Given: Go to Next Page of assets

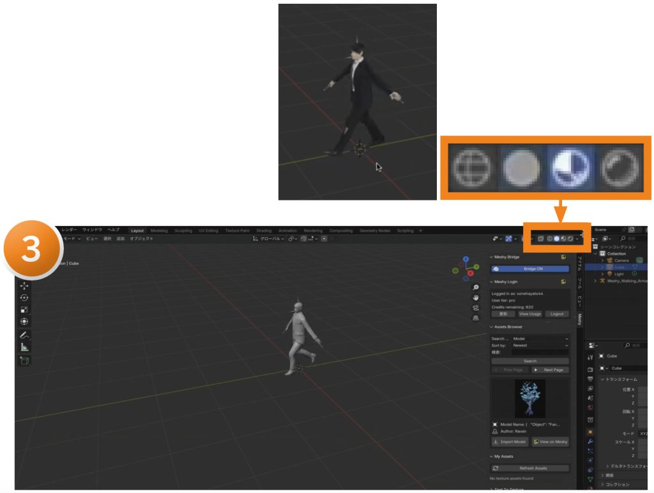Looking at the screenshot, I should click(550, 370).
